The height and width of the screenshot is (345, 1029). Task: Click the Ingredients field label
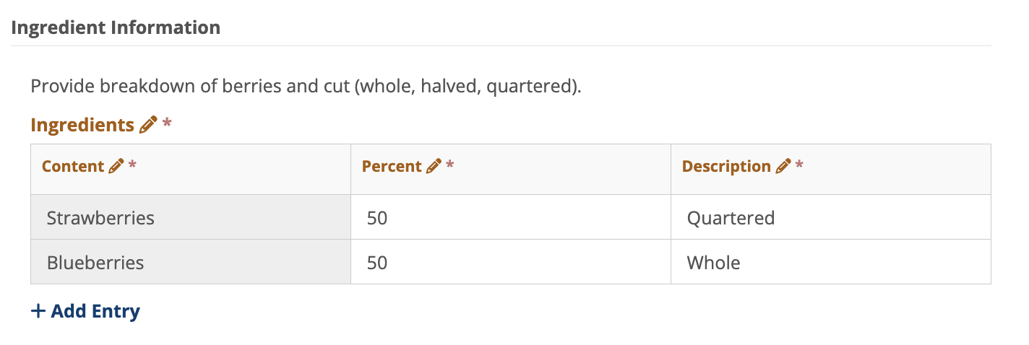(x=82, y=125)
